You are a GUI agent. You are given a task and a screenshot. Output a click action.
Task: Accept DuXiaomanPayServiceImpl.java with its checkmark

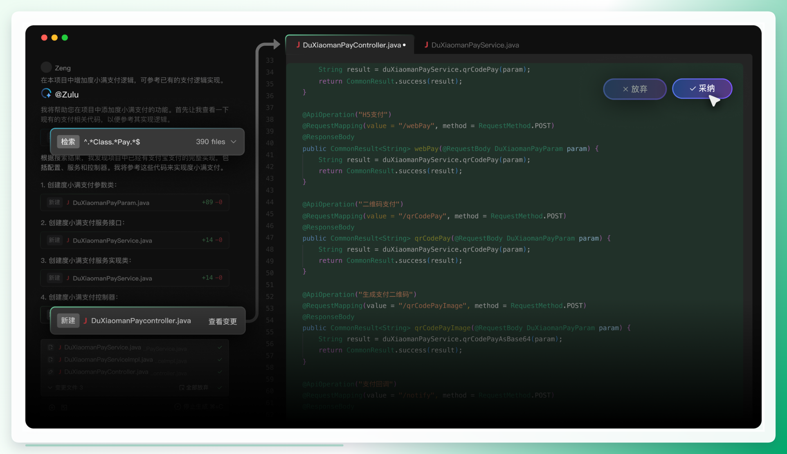tap(220, 360)
